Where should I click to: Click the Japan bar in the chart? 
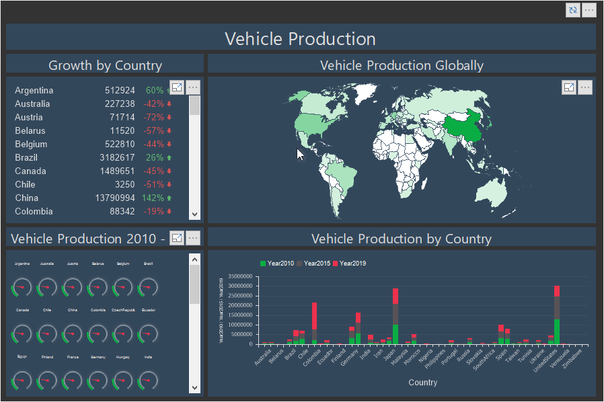[x=395, y=316]
